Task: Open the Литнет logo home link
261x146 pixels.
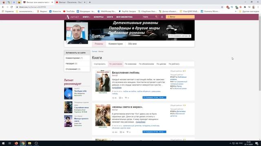Action: point(73,17)
